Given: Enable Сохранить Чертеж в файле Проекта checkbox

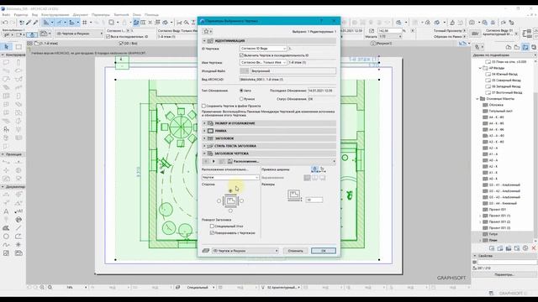Looking at the screenshot, I should pyautogui.click(x=203, y=107).
